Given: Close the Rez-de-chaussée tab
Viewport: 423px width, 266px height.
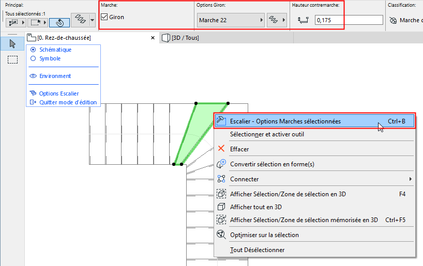Looking at the screenshot, I should tap(153, 38).
